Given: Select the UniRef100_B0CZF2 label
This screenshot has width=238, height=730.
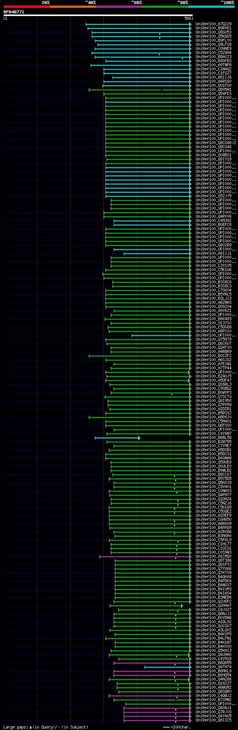Looking at the screenshot, I should pos(213,356).
